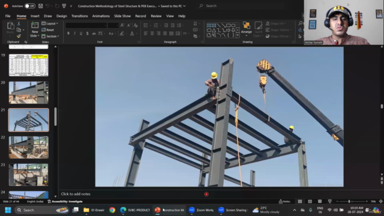The height and width of the screenshot is (216, 384).
Task: Toggle strikethrough formatting
Action: click(x=94, y=34)
